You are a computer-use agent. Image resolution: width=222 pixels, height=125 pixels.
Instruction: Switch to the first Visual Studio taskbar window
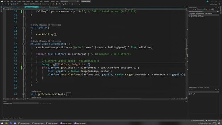coord(66,123)
